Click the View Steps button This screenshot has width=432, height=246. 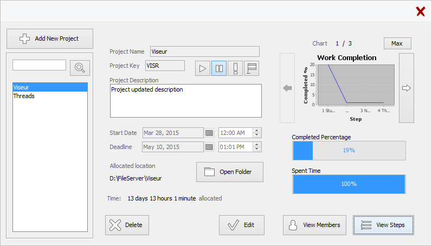pyautogui.click(x=383, y=225)
